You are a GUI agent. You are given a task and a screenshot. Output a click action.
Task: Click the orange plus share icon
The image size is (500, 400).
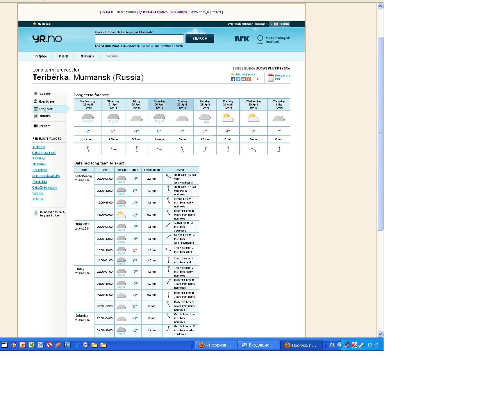pos(248,79)
